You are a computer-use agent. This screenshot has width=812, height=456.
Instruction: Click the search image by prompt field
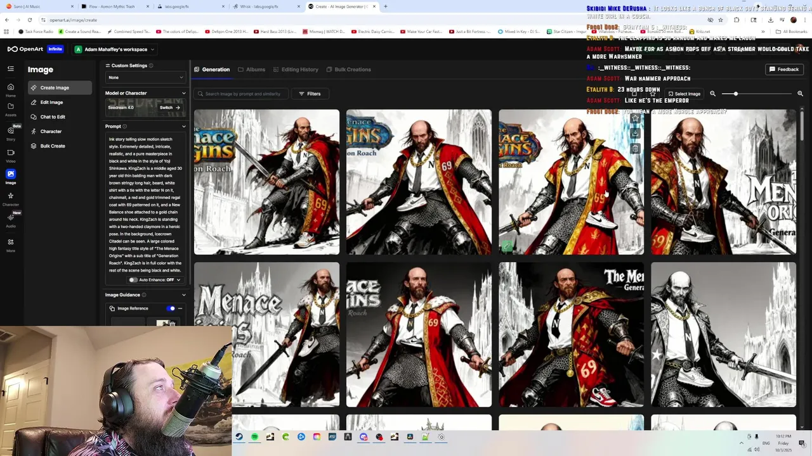pyautogui.click(x=241, y=94)
